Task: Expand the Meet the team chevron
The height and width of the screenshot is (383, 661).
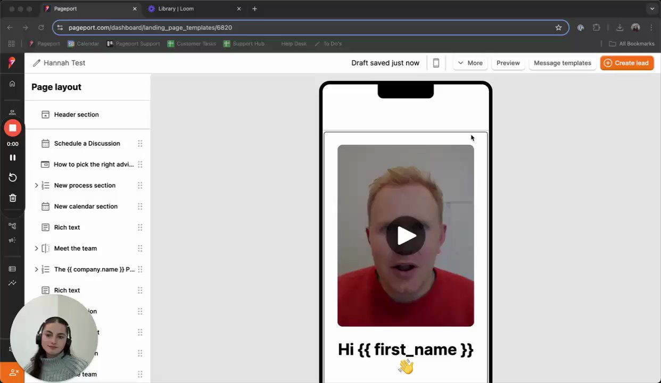Action: coord(36,248)
